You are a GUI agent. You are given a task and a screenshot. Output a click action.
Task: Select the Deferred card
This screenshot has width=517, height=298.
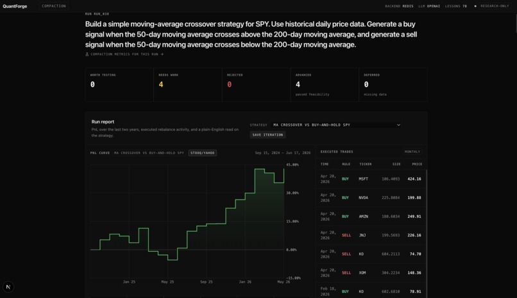pyautogui.click(x=393, y=85)
